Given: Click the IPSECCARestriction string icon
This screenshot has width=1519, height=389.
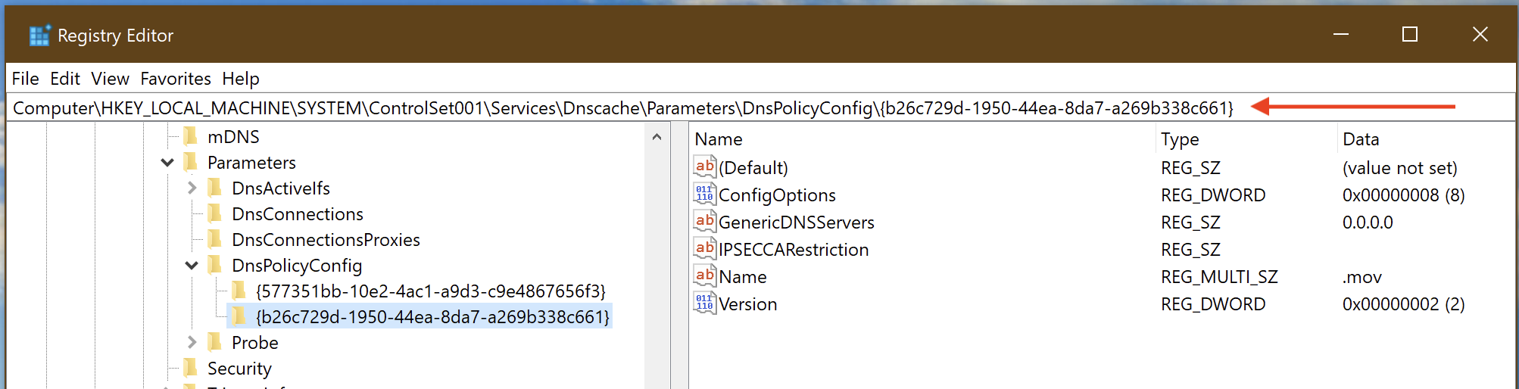Looking at the screenshot, I should pos(704,248).
